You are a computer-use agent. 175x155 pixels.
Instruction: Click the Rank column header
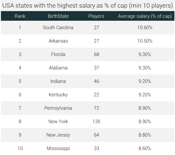(x=20, y=16)
